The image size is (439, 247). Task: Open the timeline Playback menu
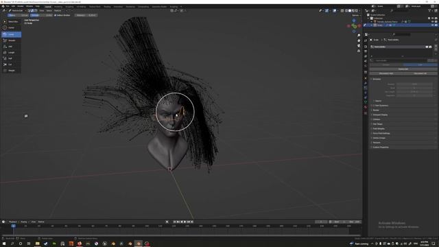(13, 222)
